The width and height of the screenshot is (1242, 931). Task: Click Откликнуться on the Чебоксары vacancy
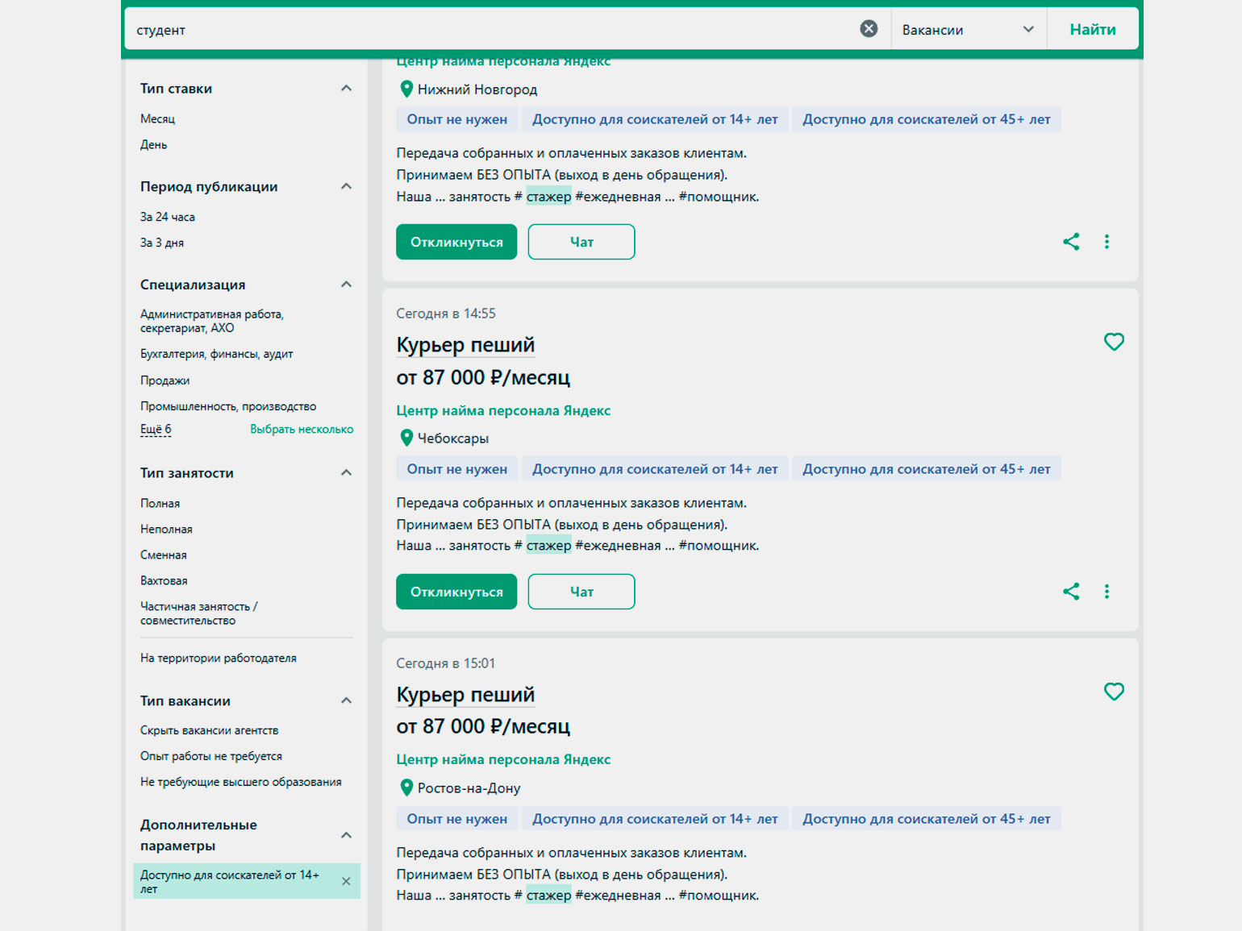(x=456, y=592)
